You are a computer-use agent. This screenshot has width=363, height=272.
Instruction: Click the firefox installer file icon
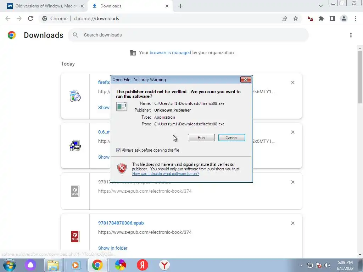tap(75, 96)
